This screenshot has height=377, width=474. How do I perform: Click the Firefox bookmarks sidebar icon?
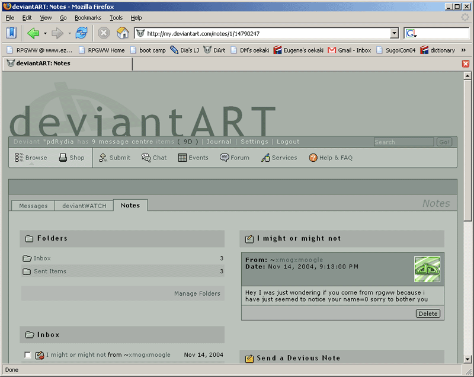point(11,33)
